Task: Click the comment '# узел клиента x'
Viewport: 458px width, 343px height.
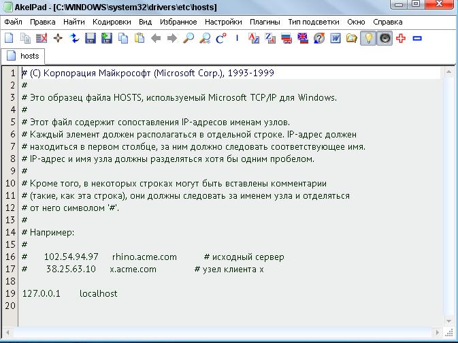Action: 229,269
